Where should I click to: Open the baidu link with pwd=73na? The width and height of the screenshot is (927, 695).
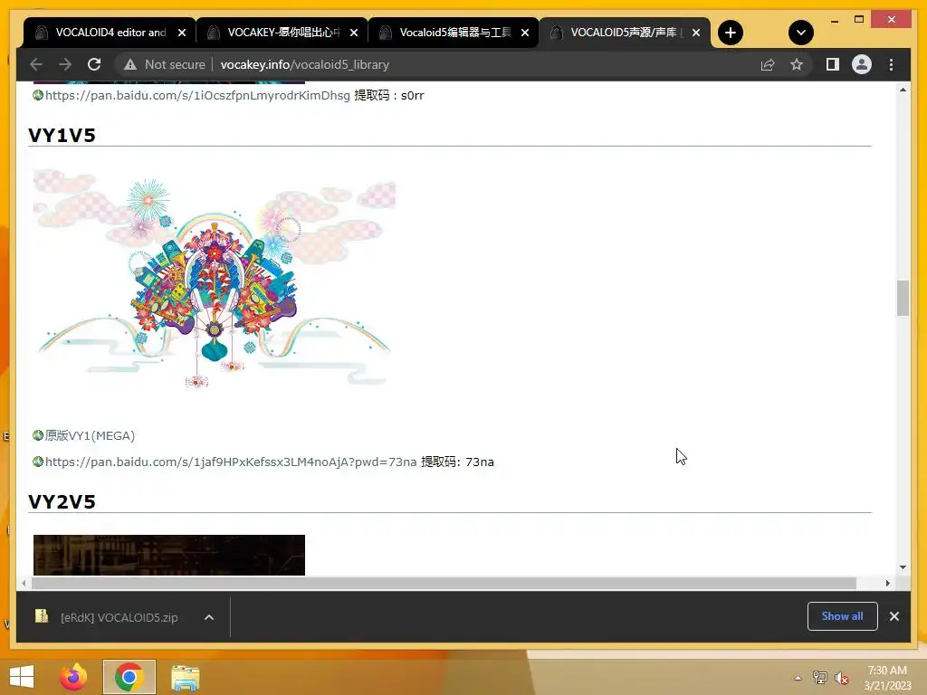(231, 462)
